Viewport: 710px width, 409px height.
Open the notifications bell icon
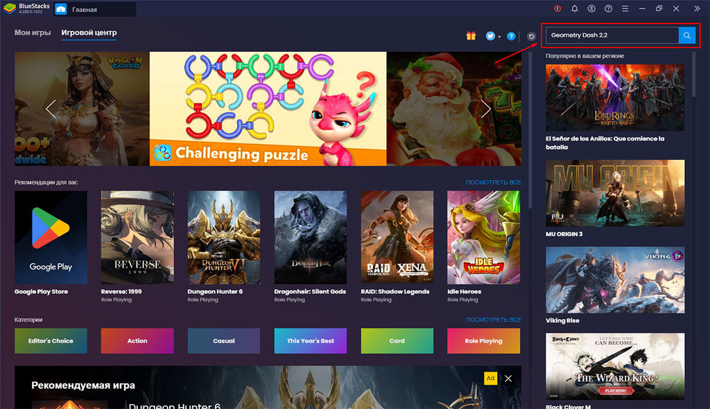point(575,8)
